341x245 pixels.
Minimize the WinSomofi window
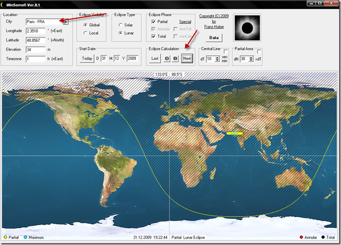(312, 3)
